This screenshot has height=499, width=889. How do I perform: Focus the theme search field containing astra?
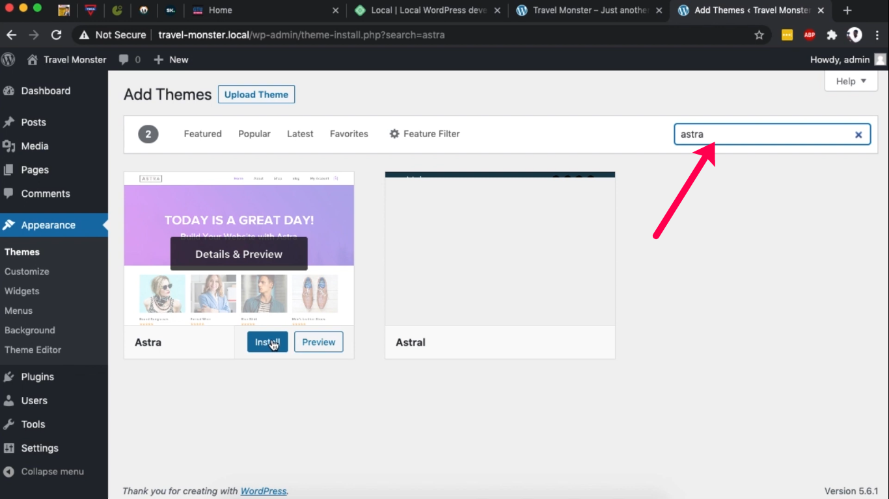[772, 134]
